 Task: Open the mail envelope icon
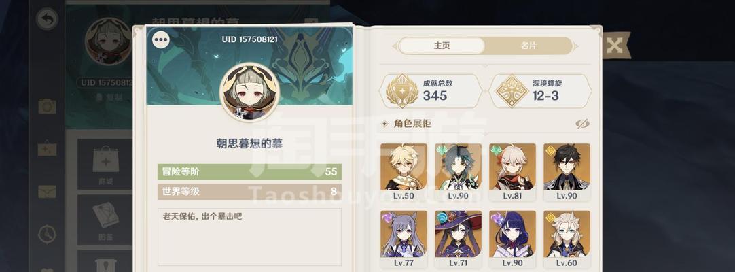tap(47, 191)
